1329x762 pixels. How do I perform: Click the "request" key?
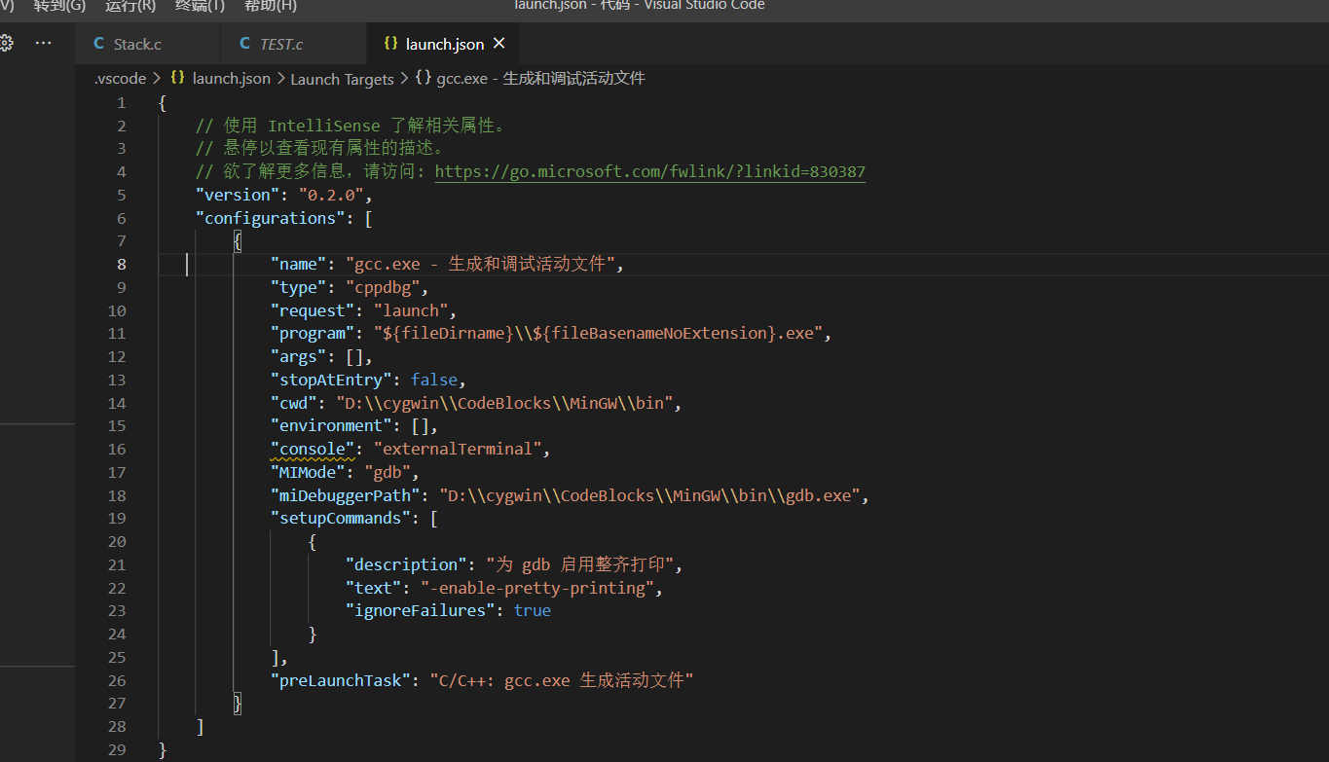[312, 311]
